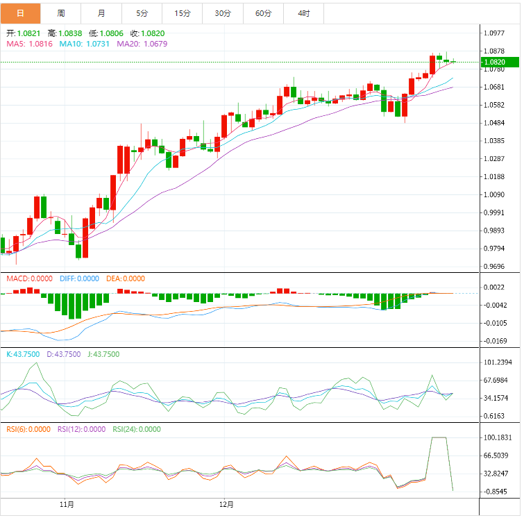This screenshot has height=518, width=524.
Task: Click the 11月 marker on the time axis
Action: click(67, 503)
